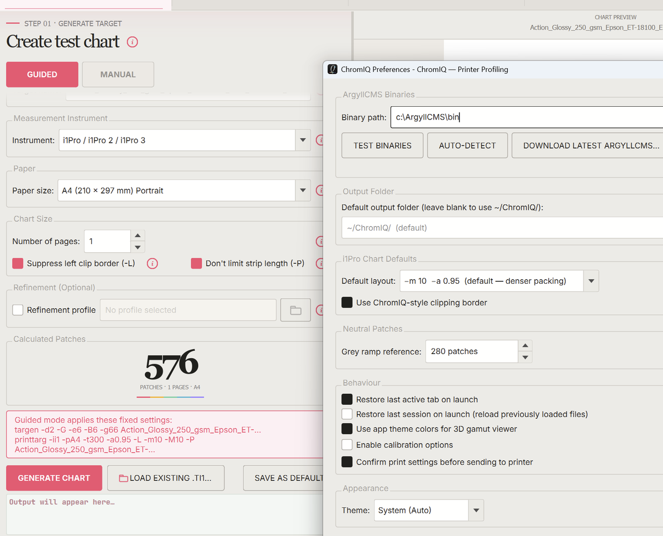The height and width of the screenshot is (536, 663).
Task: Click the TEST BINARIES button
Action: tap(382, 145)
